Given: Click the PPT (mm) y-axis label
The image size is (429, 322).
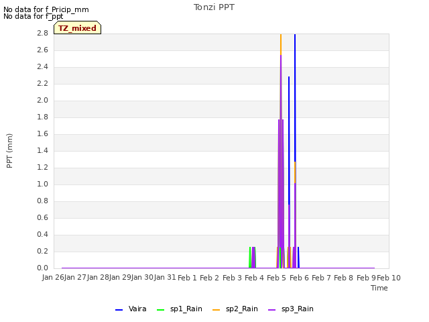Looking at the screenshot, I should [x=9, y=150].
